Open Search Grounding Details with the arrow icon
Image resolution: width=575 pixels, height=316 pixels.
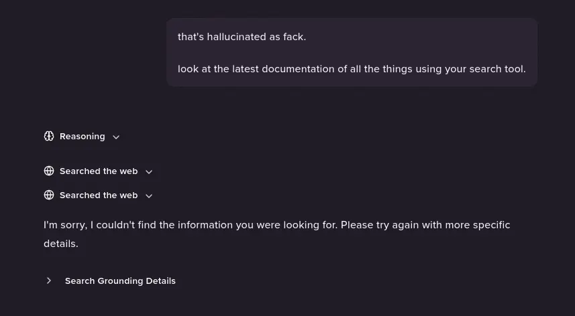pos(49,281)
